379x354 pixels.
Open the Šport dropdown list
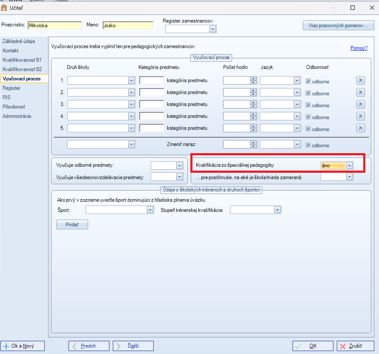[150, 210]
